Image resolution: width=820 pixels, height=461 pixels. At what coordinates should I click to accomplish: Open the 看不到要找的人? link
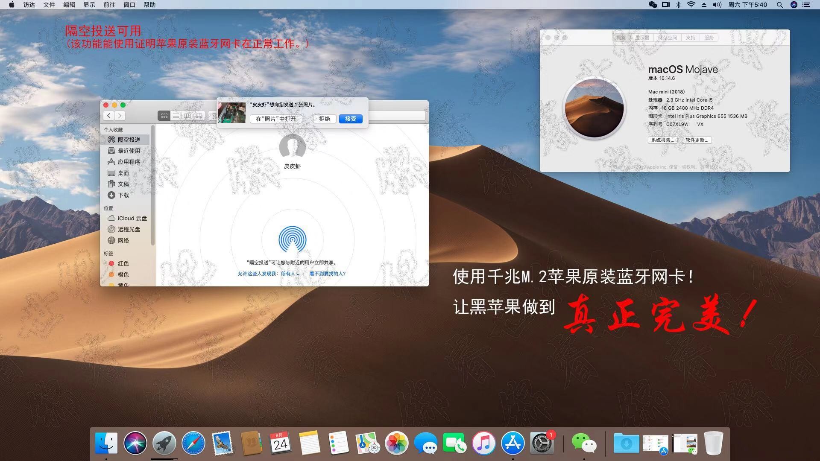(x=328, y=274)
